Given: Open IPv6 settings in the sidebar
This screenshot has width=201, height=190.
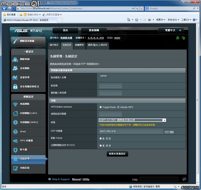Looking at the screenshot, I should pyautogui.click(x=28, y=131).
